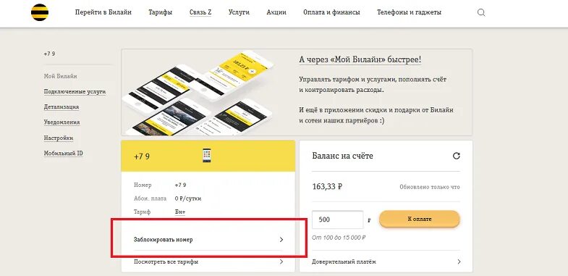The image size is (568, 276).
Task: Open Настройки sidebar link
Action: point(59,138)
